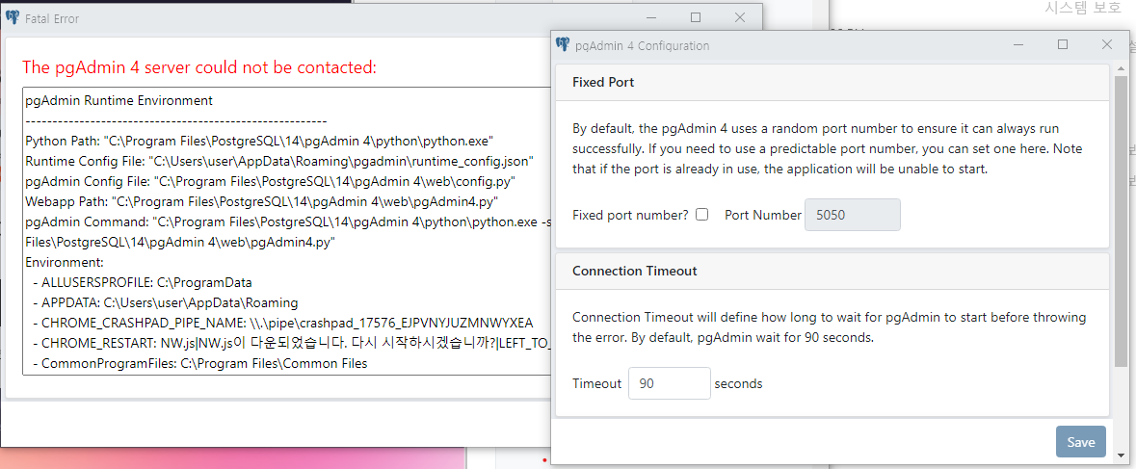Screen dimensions: 1136x469
Task: Click the pgAdmin elephant icon in Fatal Error window
Action: pyautogui.click(x=13, y=18)
